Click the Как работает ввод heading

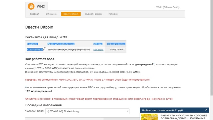tap(40, 59)
